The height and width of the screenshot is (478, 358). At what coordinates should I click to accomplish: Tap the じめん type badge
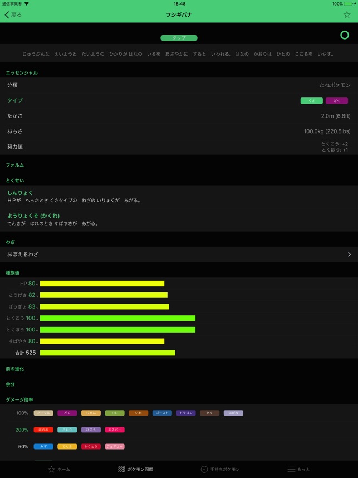91,413
